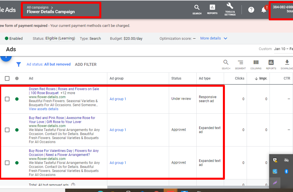Sort by the CTR column header
This screenshot has height=192, width=293.
coord(287,78)
